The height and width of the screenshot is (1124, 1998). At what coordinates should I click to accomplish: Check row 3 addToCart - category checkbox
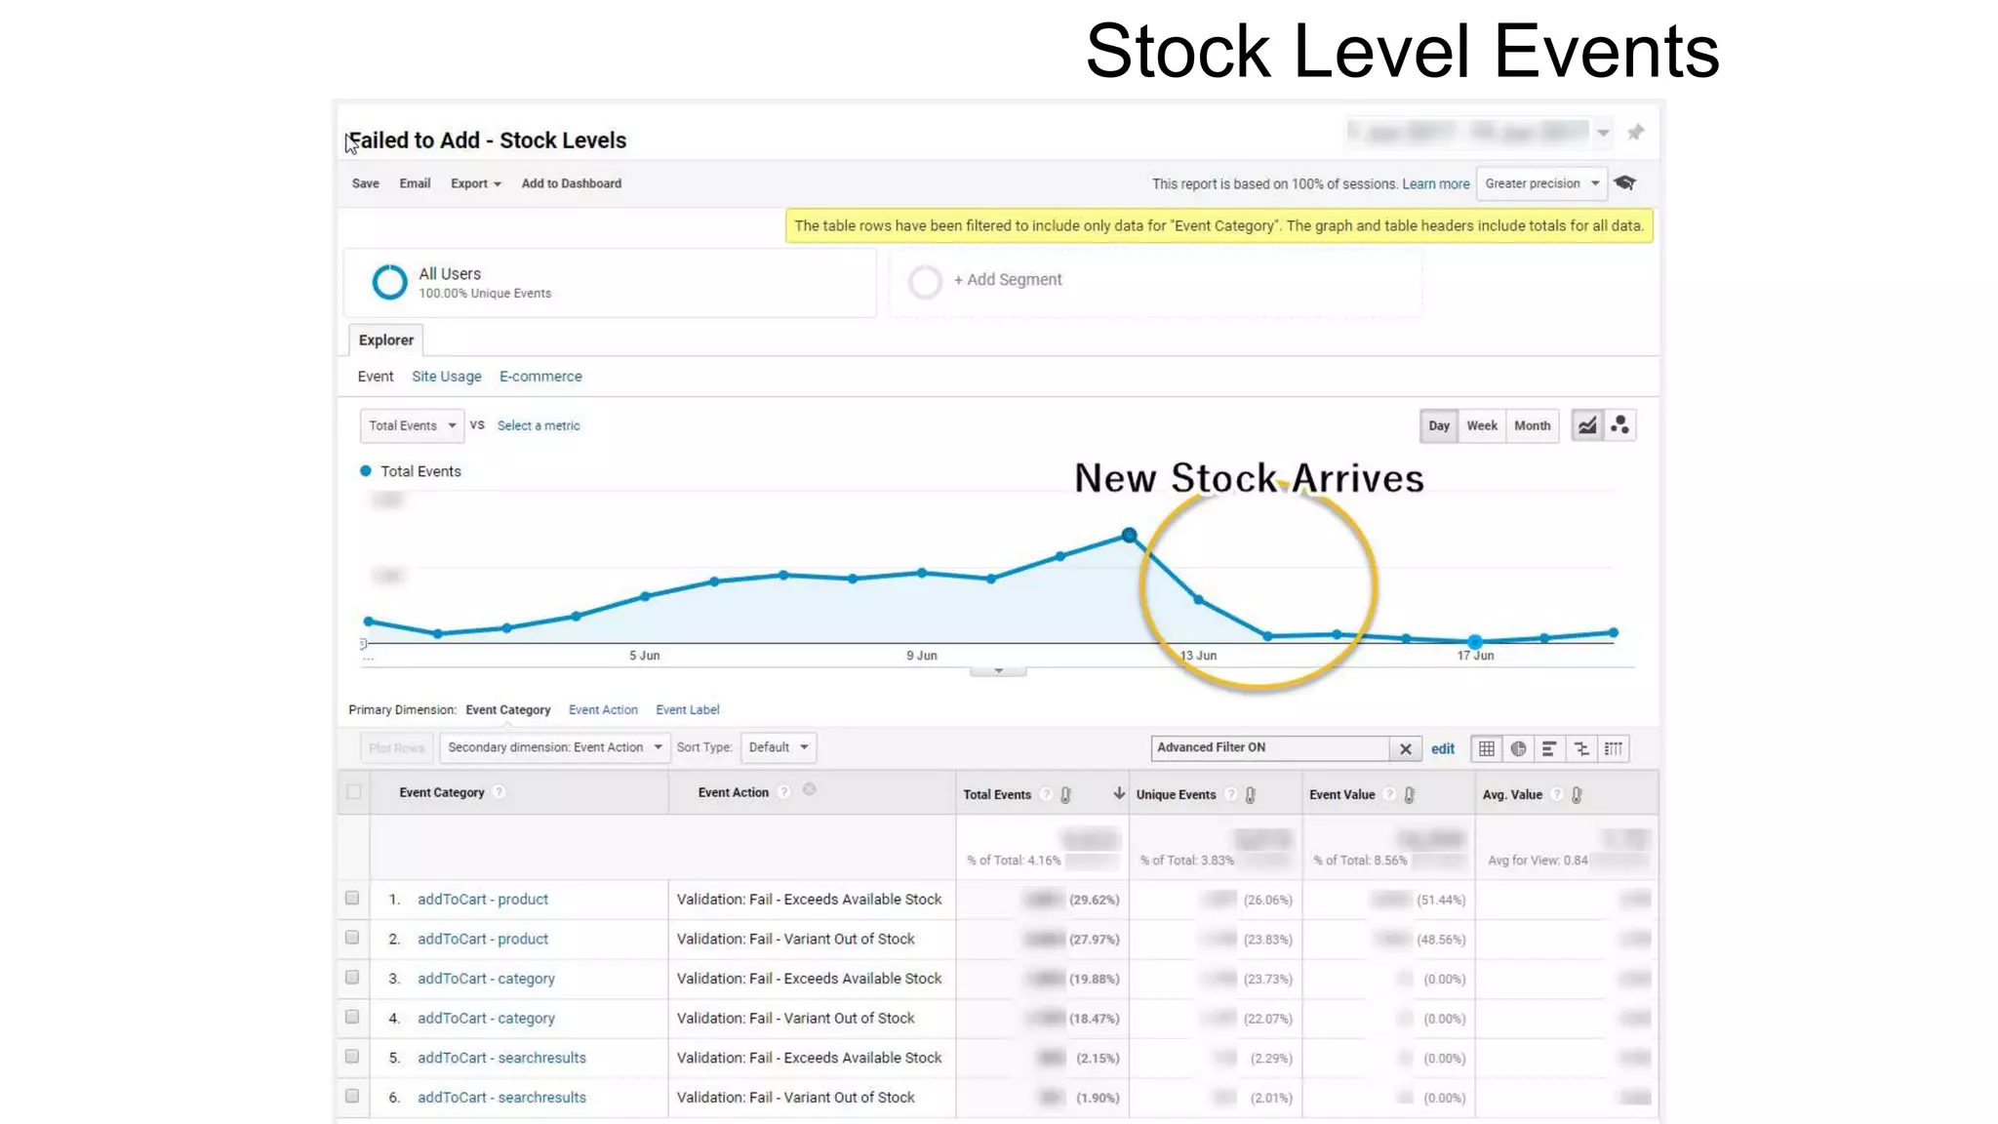pos(352,978)
